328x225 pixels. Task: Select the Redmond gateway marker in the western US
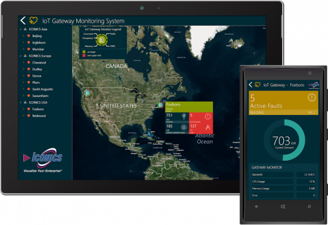tap(88, 92)
